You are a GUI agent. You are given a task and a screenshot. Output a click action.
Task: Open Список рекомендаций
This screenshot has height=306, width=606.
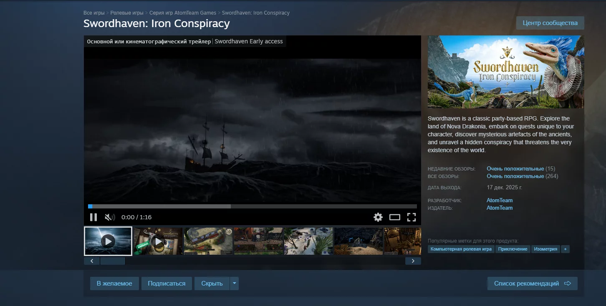(533, 283)
